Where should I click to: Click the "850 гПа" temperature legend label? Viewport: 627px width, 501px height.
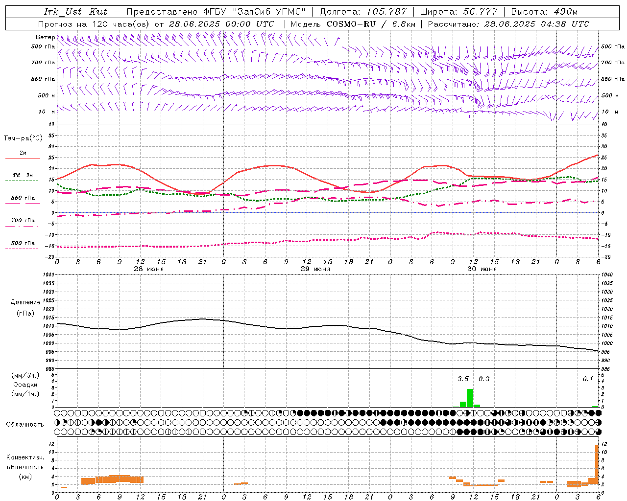23,198
